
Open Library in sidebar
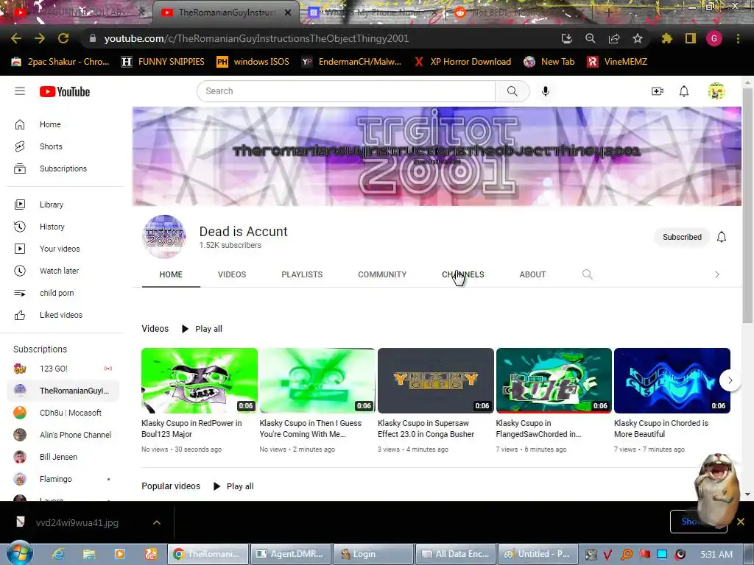point(63,205)
